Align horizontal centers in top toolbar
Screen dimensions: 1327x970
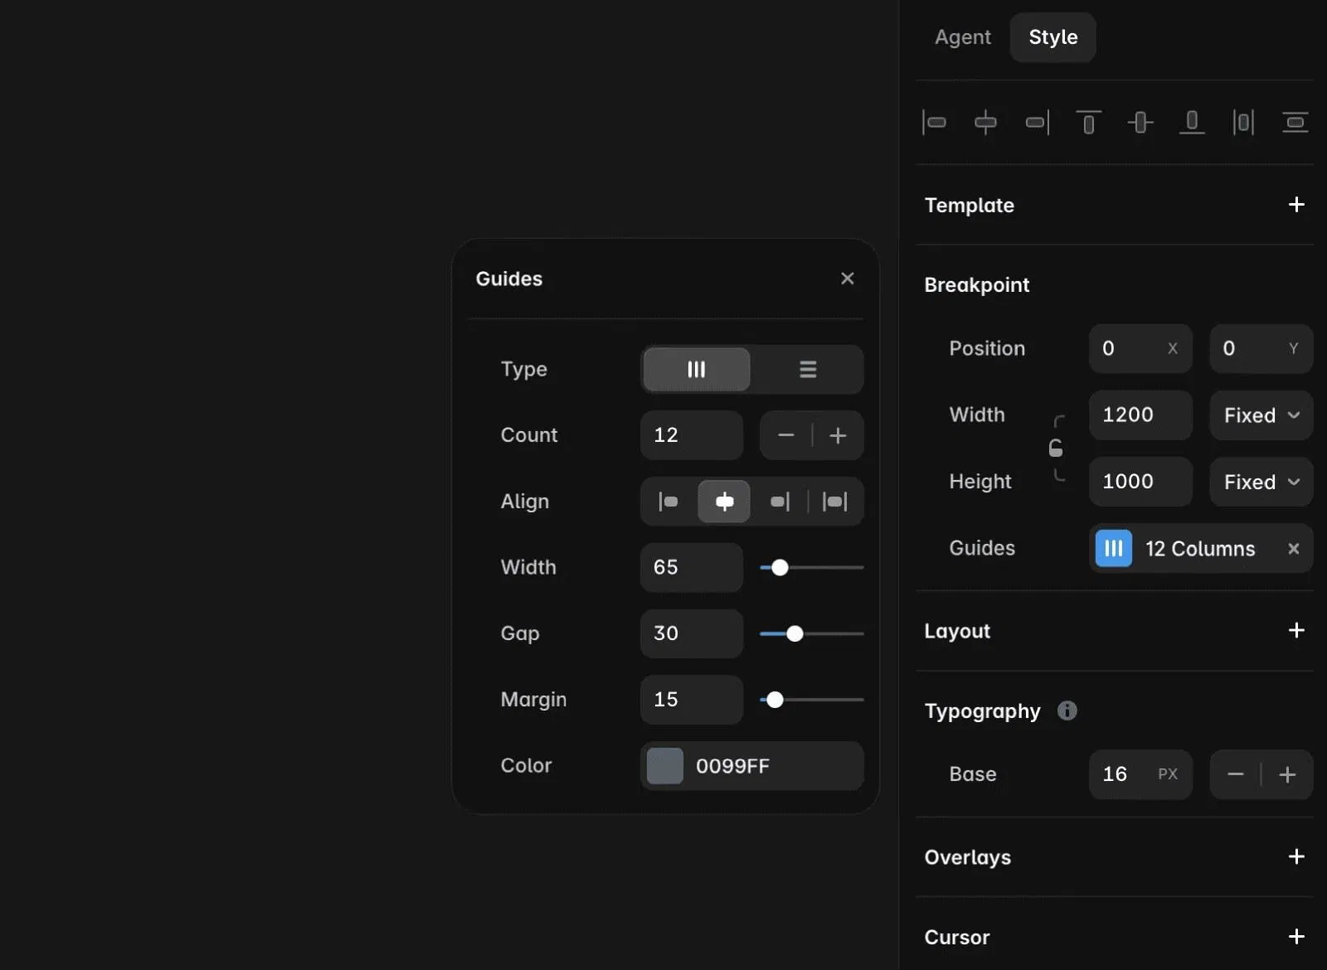[x=985, y=123]
